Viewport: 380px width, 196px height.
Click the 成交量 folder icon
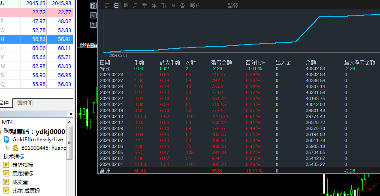coord(6,182)
